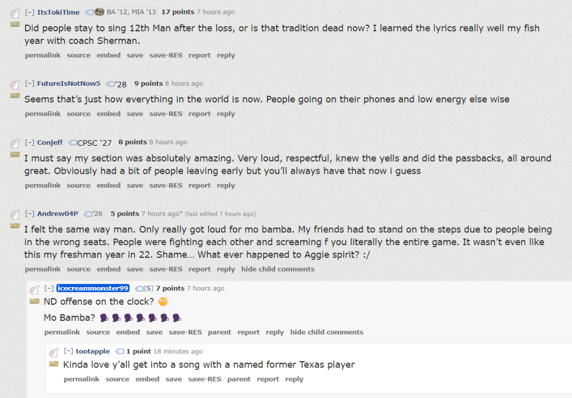Upvote ItsTokiTime's comment with the thumbs-up icon
The width and height of the screenshot is (572, 398).
coord(15,13)
